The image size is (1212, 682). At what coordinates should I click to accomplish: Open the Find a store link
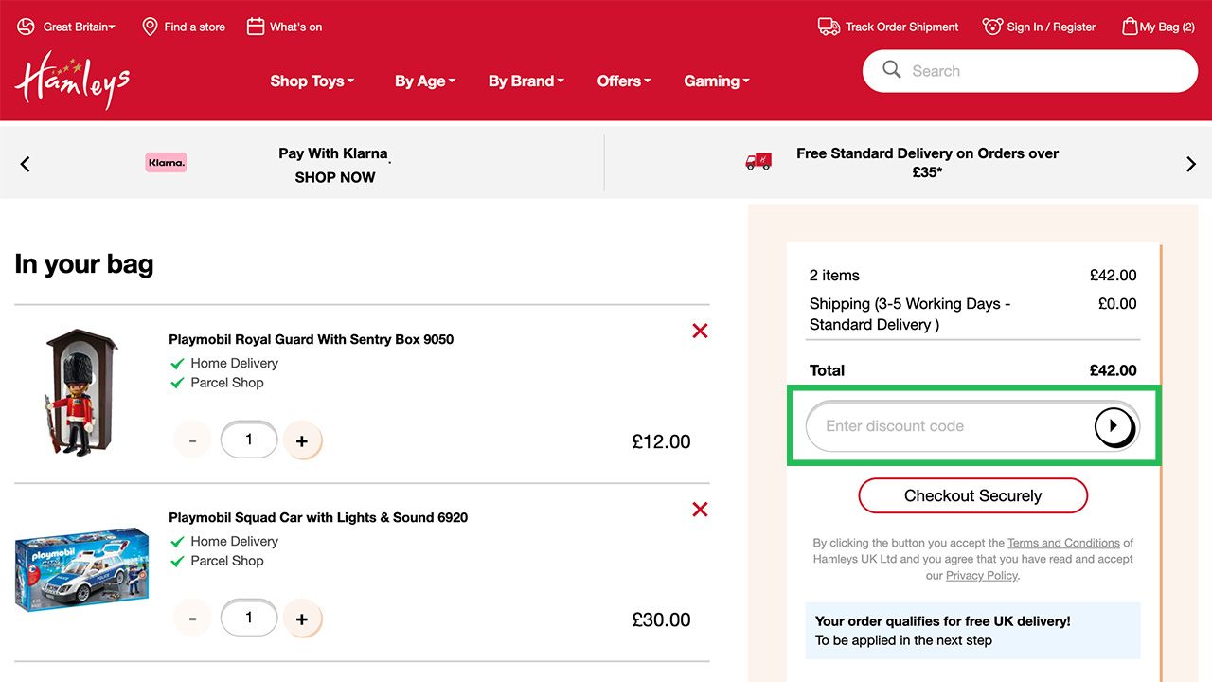pos(194,27)
